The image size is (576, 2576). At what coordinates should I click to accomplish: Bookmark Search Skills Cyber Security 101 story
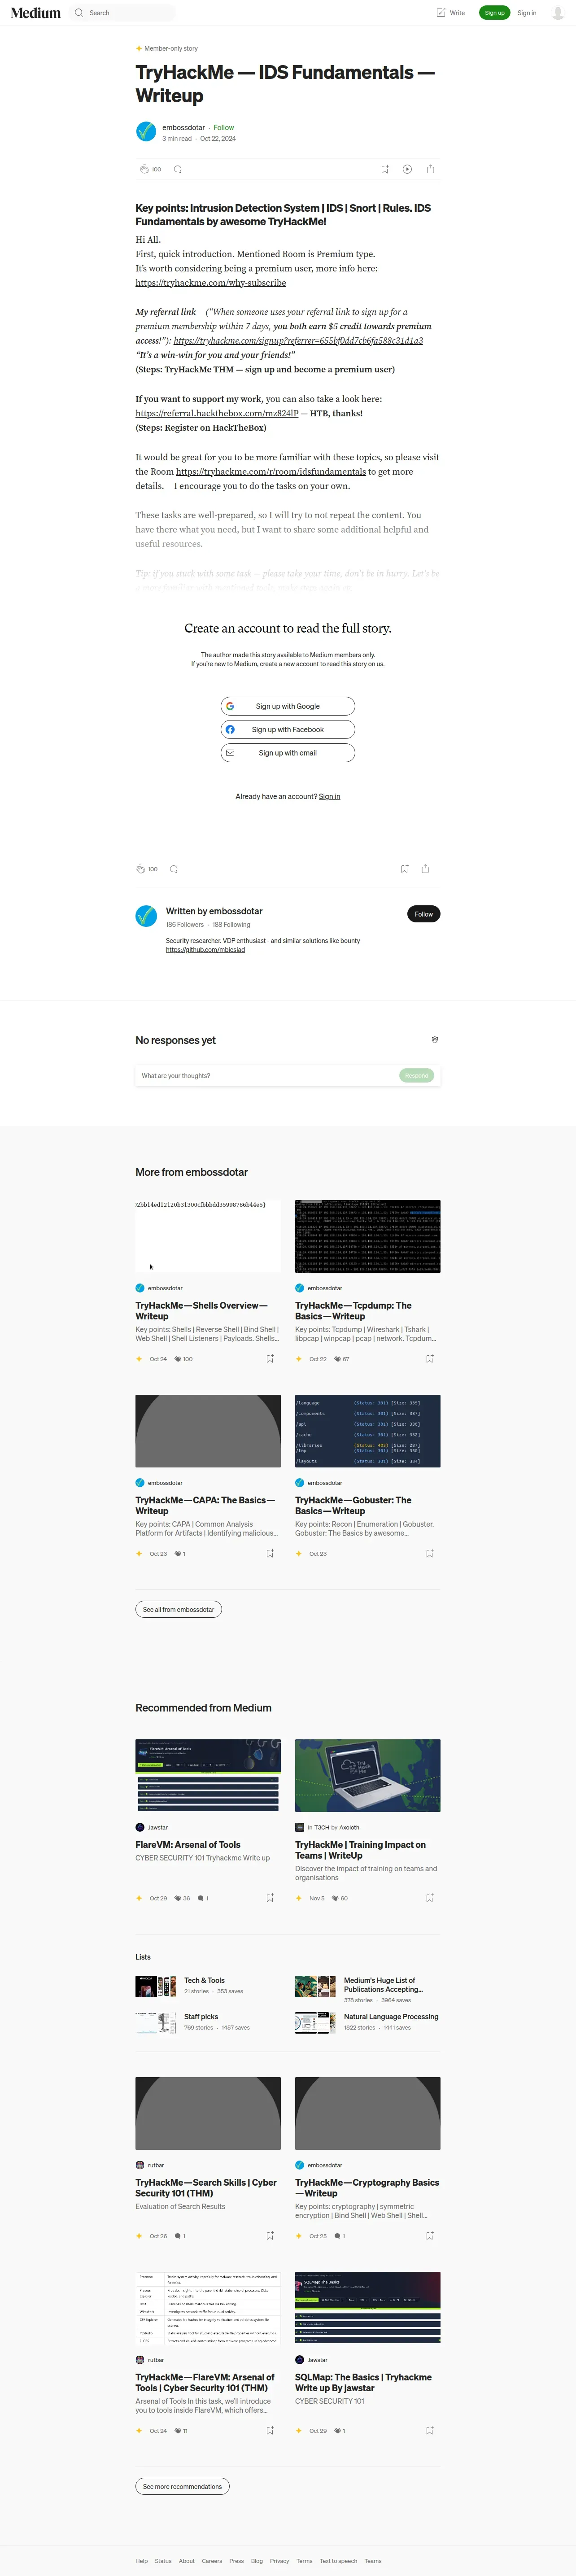tap(270, 2236)
